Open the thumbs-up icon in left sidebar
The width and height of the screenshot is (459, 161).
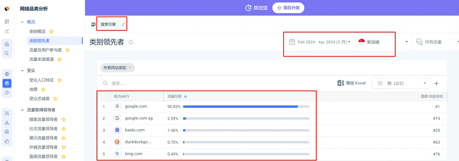(x=7, y=142)
